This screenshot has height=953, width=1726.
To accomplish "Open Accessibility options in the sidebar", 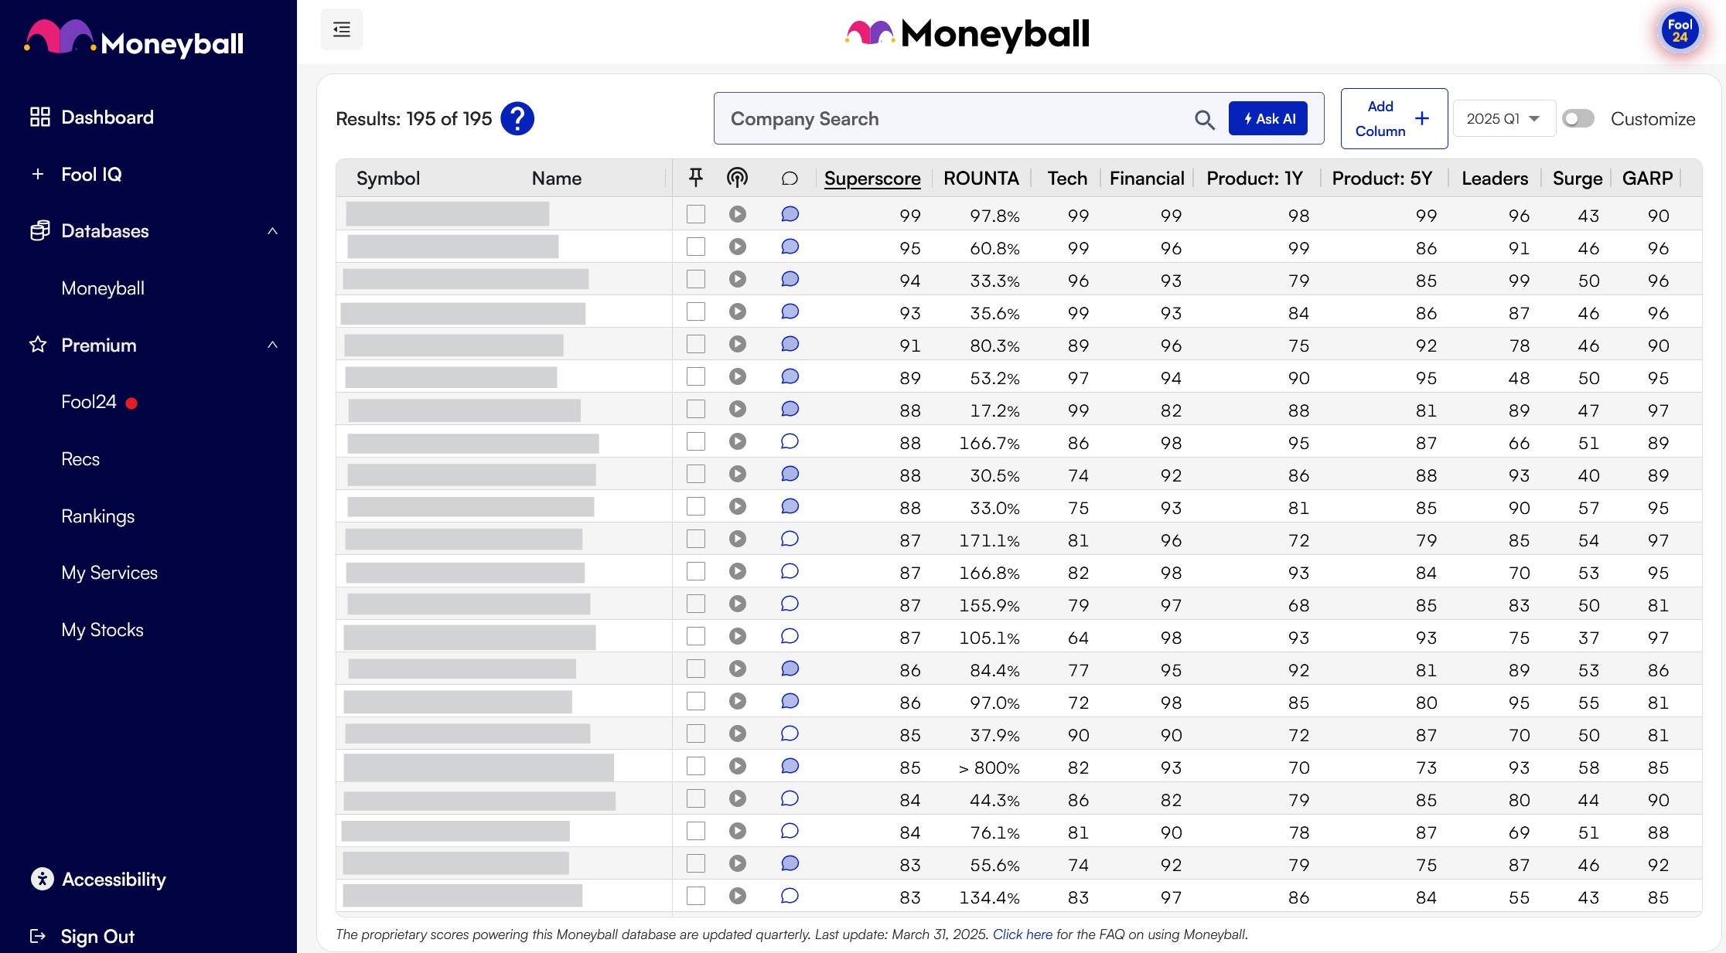I will coord(114,879).
